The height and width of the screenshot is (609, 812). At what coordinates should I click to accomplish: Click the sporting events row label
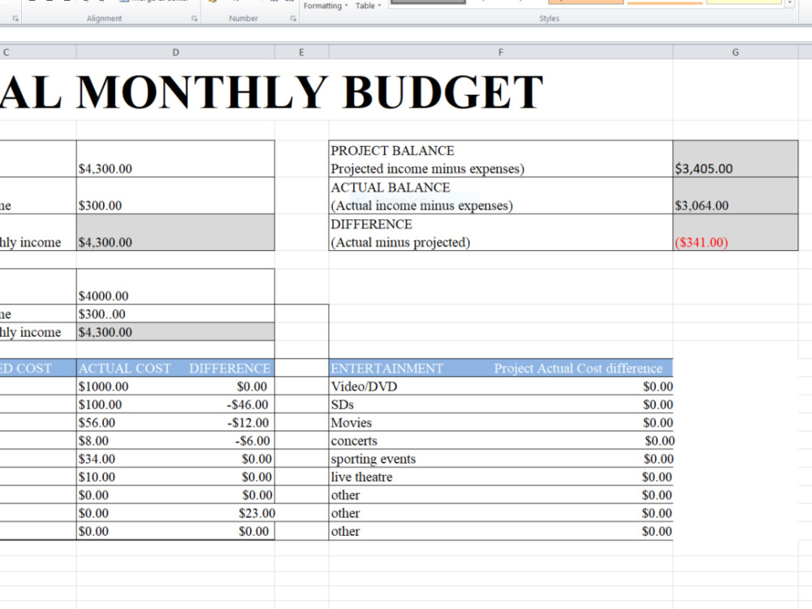(x=374, y=459)
